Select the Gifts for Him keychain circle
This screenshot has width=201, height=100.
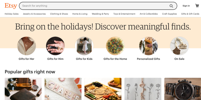[55, 46]
